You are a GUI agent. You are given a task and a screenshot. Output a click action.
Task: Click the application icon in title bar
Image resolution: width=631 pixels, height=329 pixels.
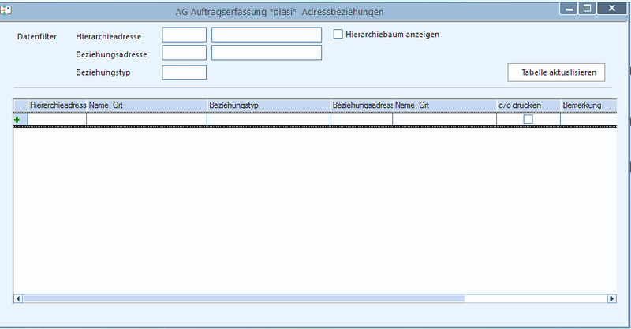[x=6, y=10]
